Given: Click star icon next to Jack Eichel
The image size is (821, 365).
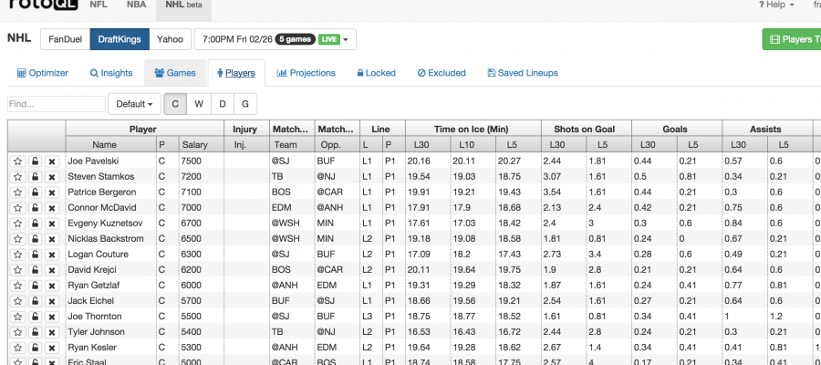Looking at the screenshot, I should [x=17, y=302].
